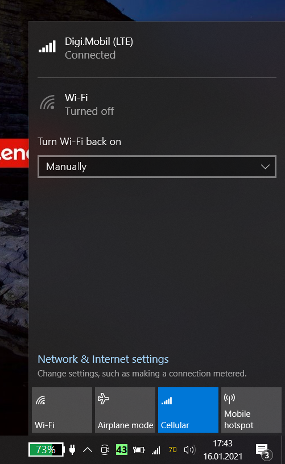
Task: Open the volume speaker tray icon
Action: coord(189,450)
